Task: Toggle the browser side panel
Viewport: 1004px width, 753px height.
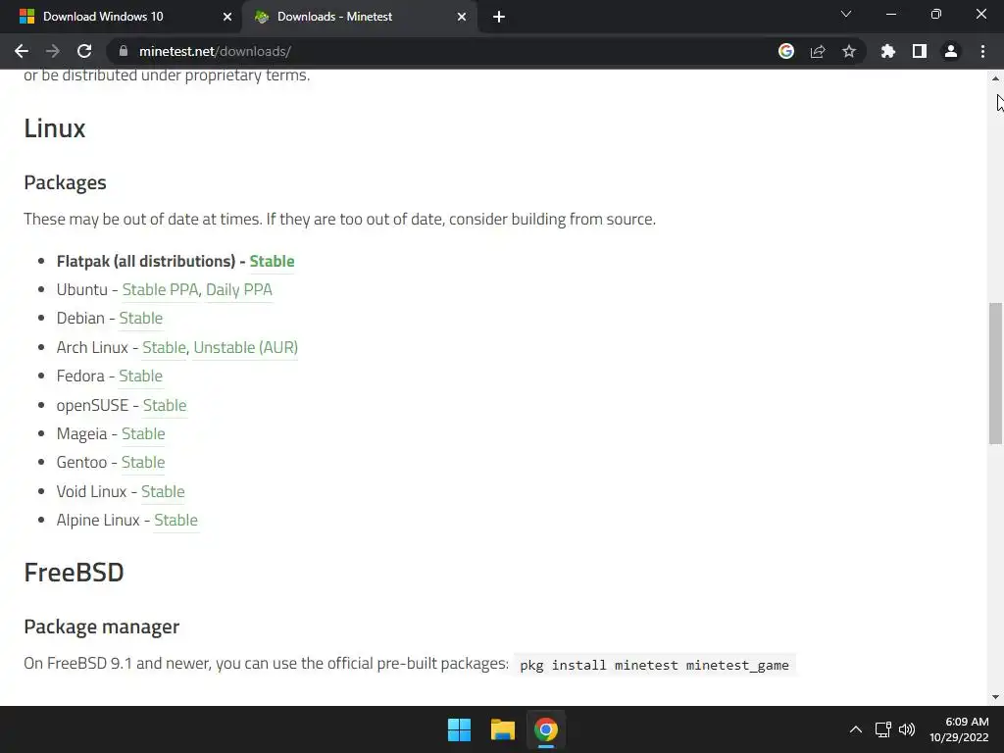Action: (x=920, y=51)
